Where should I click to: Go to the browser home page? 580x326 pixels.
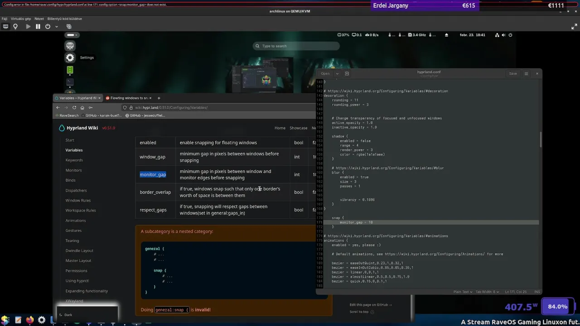coord(82,107)
